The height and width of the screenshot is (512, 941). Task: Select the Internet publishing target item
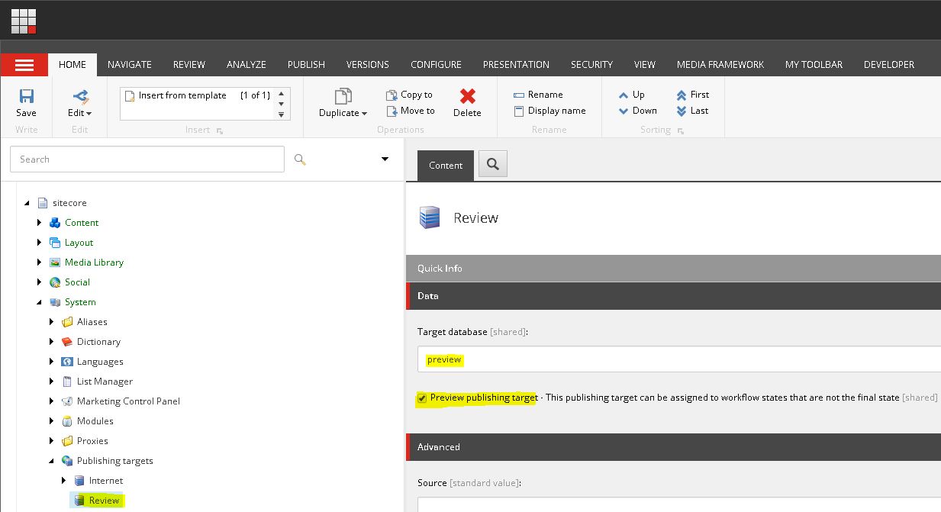106,481
